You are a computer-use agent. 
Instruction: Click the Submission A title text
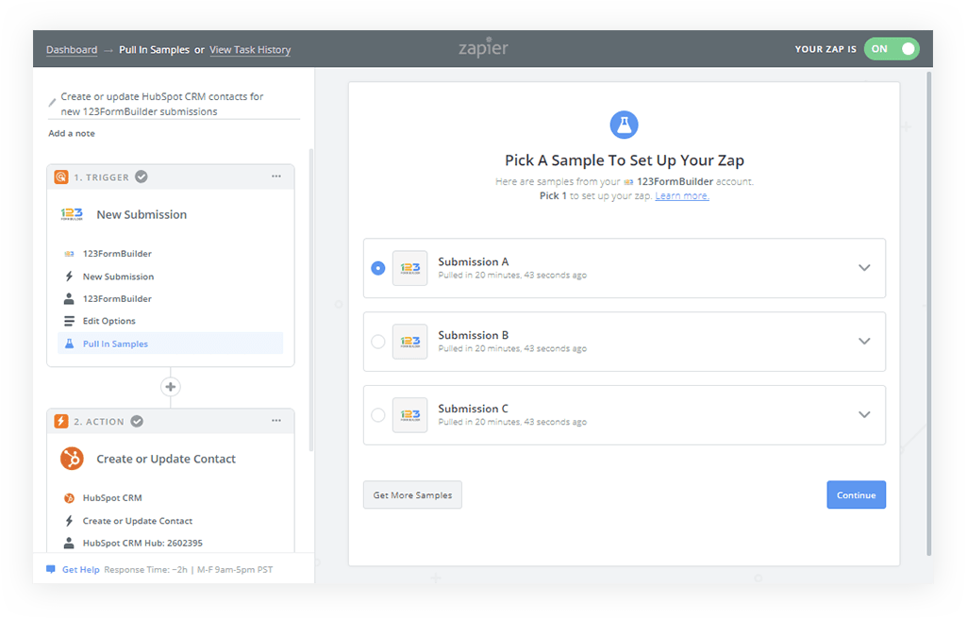point(473,261)
